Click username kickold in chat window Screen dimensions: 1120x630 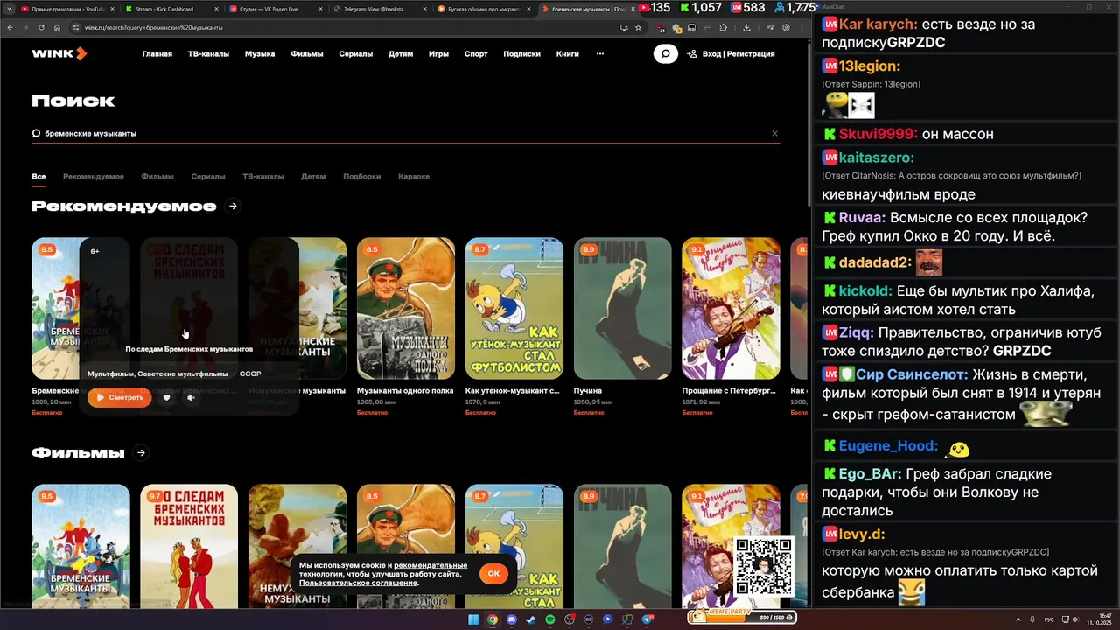coord(864,290)
